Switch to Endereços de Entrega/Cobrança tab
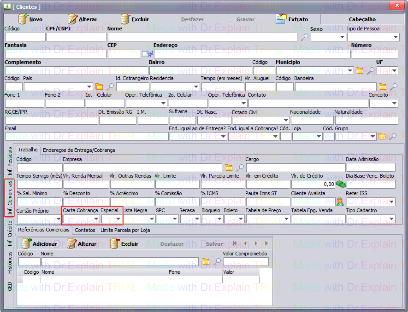 coord(79,150)
